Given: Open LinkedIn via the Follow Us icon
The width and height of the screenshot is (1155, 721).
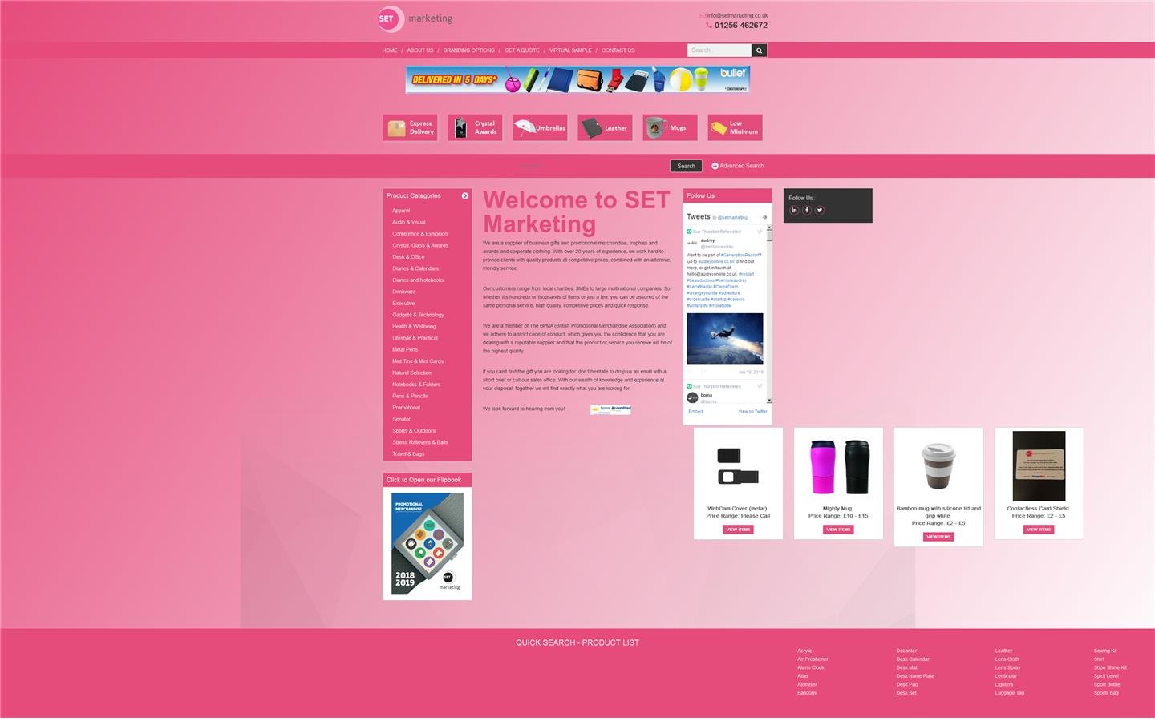Looking at the screenshot, I should pos(794,210).
